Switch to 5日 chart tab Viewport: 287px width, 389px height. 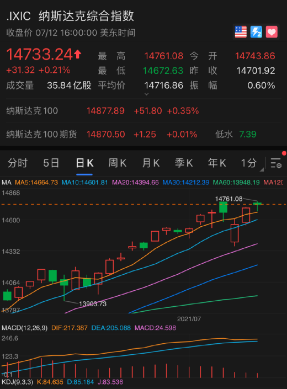[x=51, y=163]
